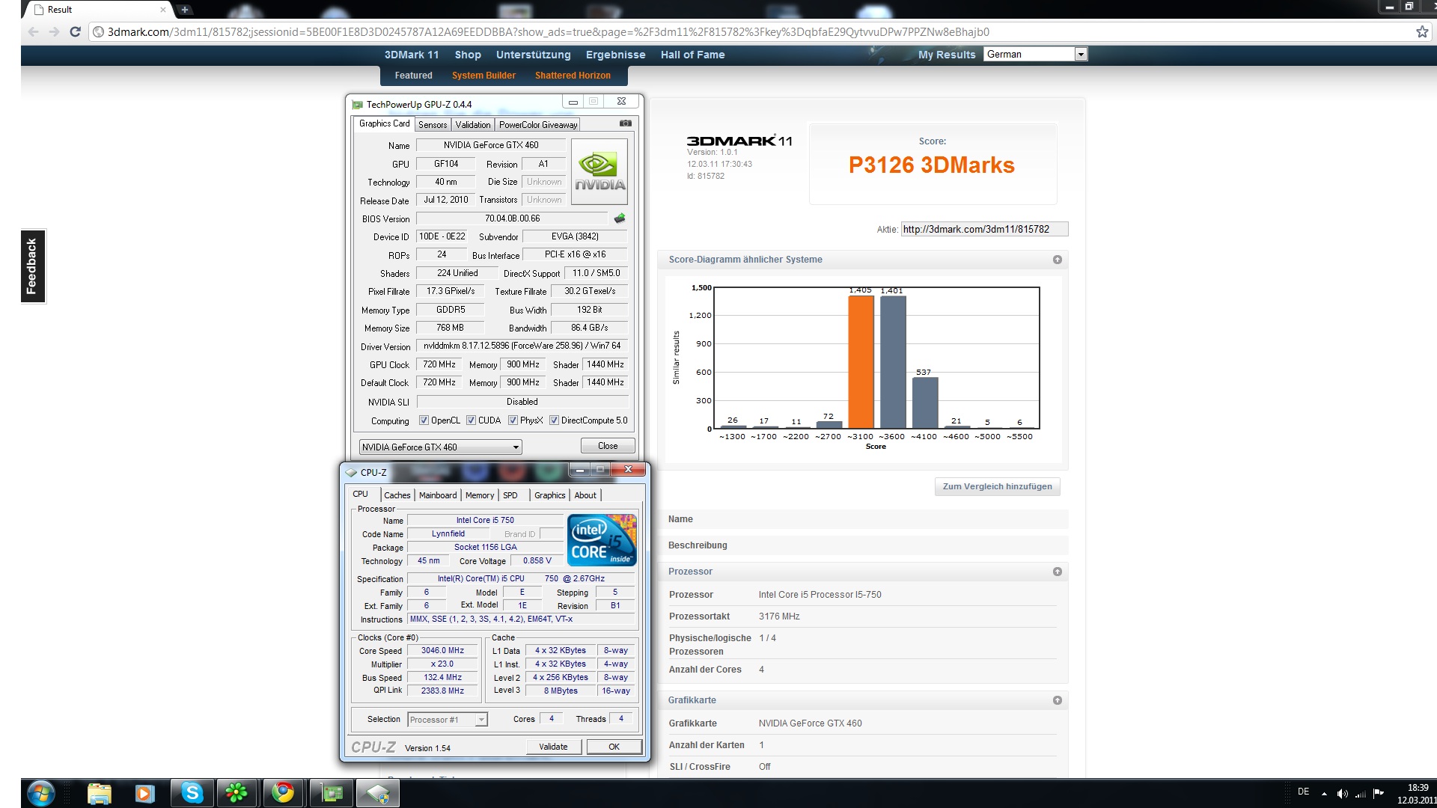Viewport: 1437px width, 808px height.
Task: Collapse the Prozessor section
Action: pyautogui.click(x=1057, y=572)
